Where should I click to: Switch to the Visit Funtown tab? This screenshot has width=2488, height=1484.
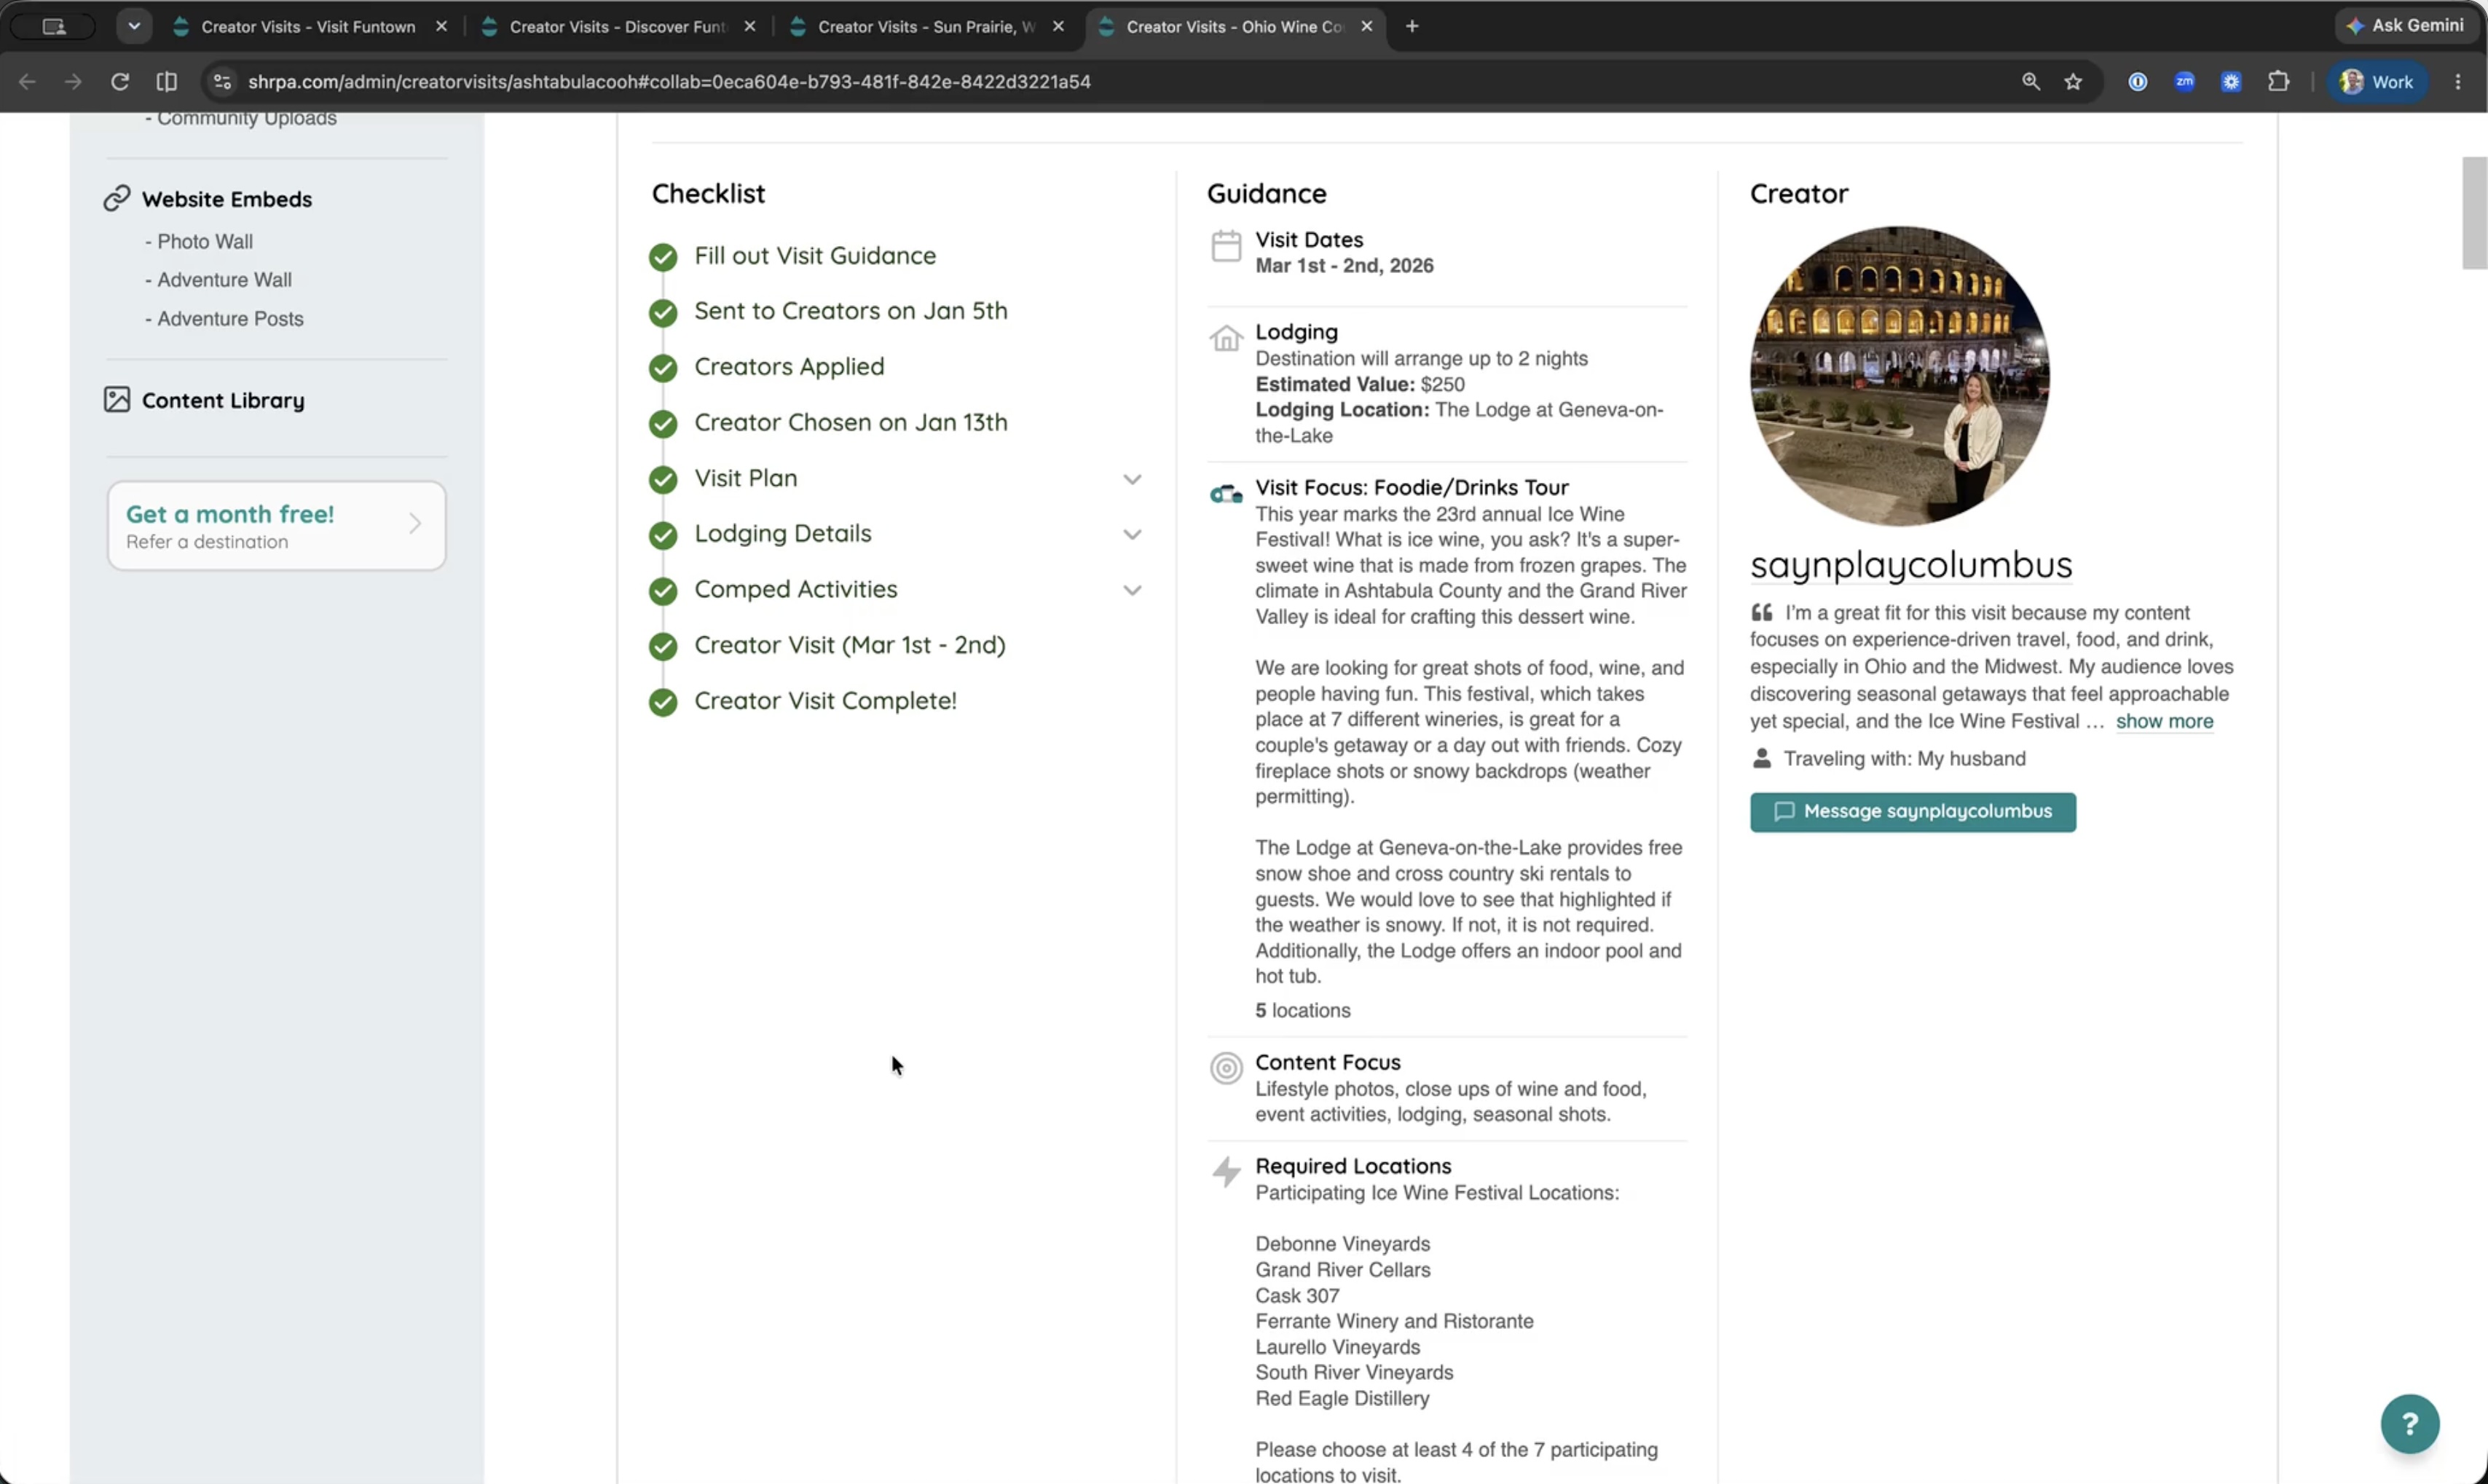(x=308, y=27)
